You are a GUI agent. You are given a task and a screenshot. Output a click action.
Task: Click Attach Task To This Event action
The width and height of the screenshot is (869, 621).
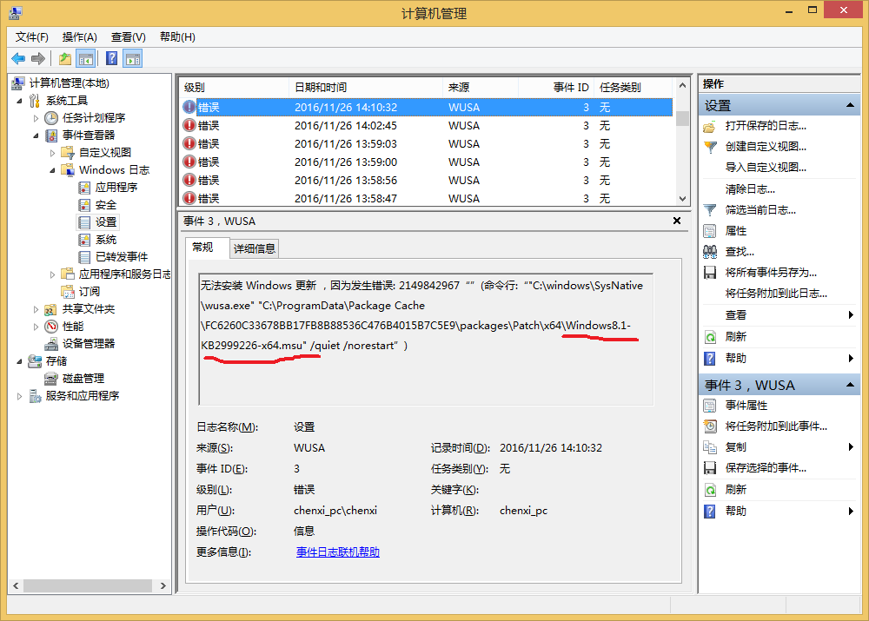coord(776,426)
